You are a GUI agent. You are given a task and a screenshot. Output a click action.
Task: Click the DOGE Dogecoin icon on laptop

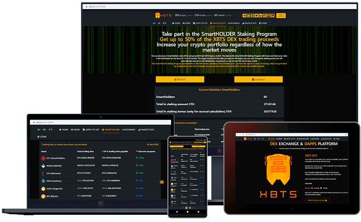(x=43, y=189)
